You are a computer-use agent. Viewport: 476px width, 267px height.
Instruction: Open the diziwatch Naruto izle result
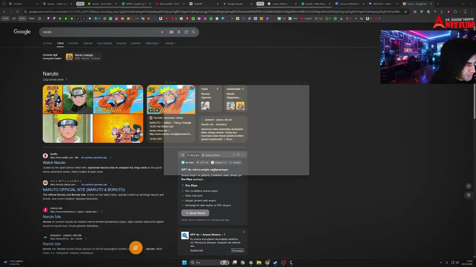pos(52,244)
